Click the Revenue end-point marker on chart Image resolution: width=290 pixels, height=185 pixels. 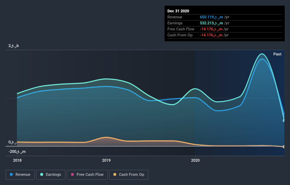[284, 115]
